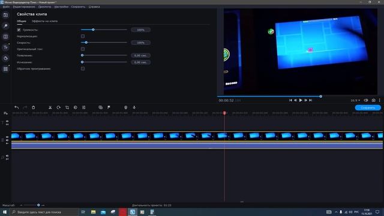This screenshot has width=384, height=216.
Task: Click the Windows taskbar search box
Action: coord(44,212)
